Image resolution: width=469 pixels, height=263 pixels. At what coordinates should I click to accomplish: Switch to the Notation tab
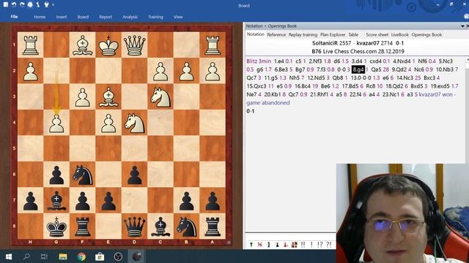click(256, 34)
